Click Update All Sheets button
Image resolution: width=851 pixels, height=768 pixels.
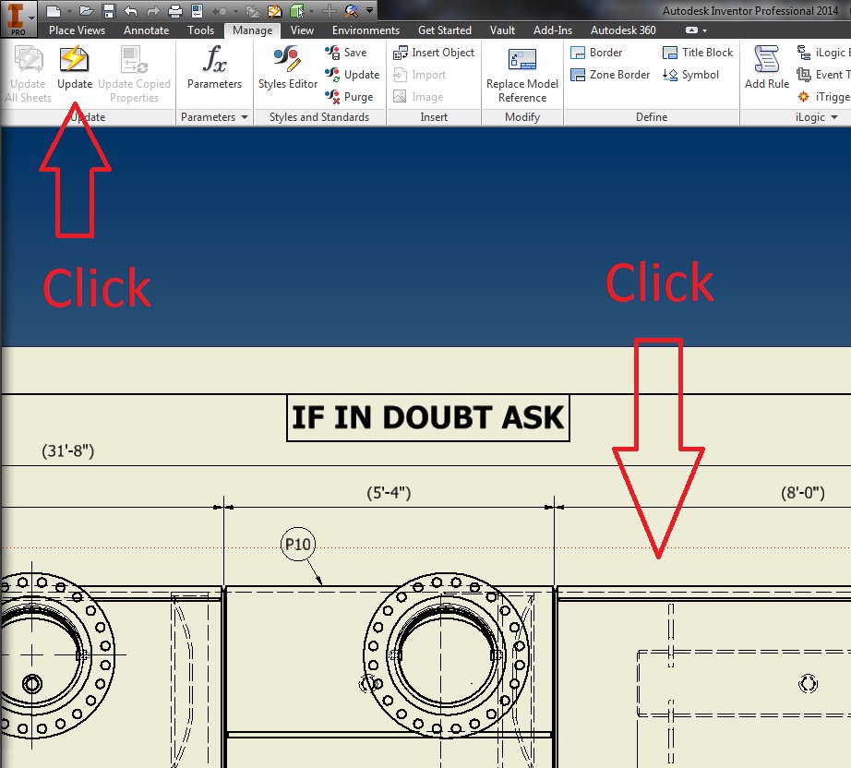point(29,75)
